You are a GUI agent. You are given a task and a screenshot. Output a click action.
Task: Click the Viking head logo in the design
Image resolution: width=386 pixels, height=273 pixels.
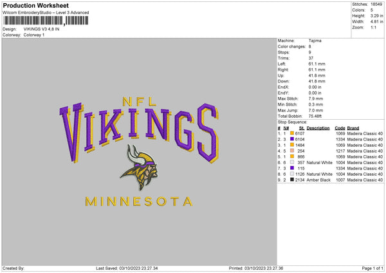coord(139,167)
